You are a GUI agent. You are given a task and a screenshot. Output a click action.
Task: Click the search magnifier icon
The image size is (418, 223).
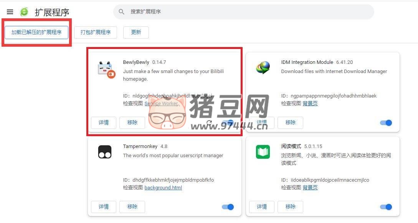(121, 12)
